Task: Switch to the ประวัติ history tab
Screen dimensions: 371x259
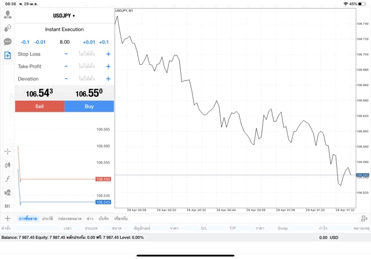Action: click(x=48, y=218)
